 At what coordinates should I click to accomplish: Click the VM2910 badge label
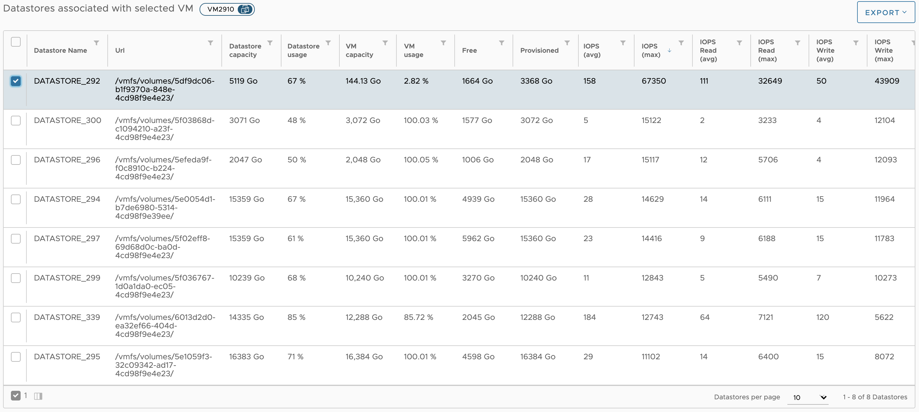[x=220, y=9]
